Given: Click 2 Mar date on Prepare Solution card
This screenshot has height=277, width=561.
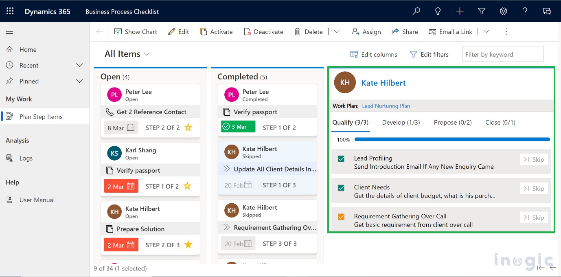Looking at the screenshot, I should (x=121, y=245).
